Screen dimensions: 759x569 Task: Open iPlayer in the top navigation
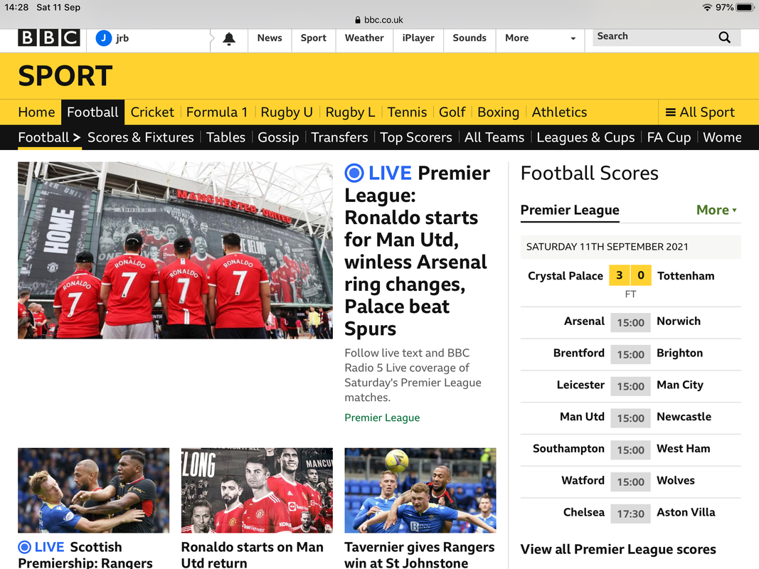point(418,38)
